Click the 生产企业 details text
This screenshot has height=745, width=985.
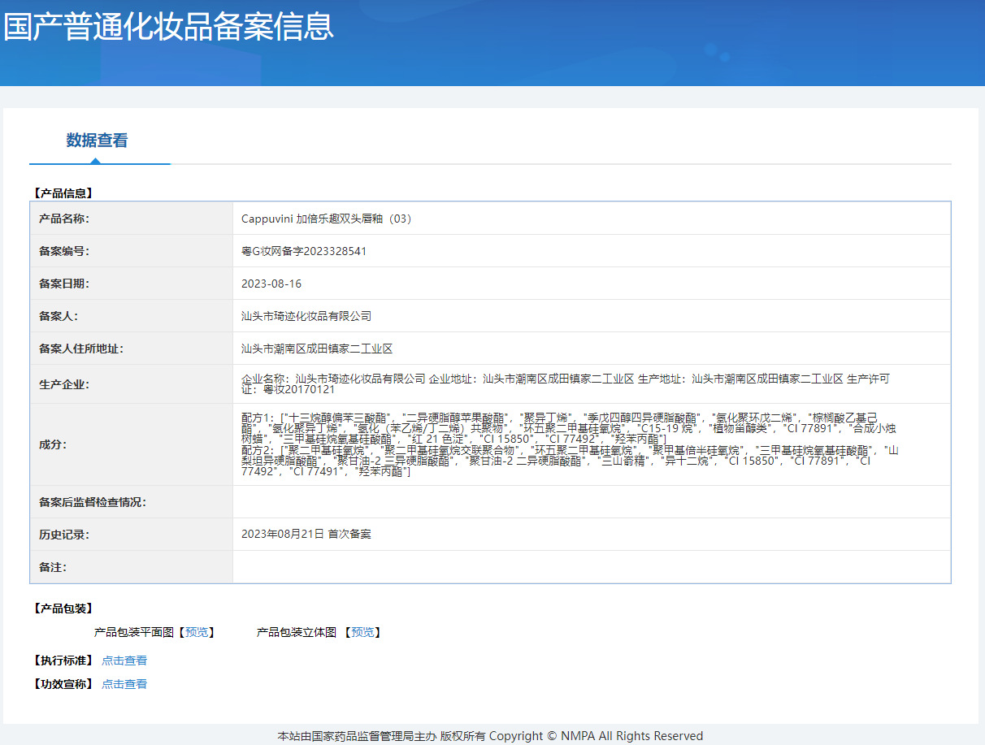pyautogui.click(x=566, y=384)
